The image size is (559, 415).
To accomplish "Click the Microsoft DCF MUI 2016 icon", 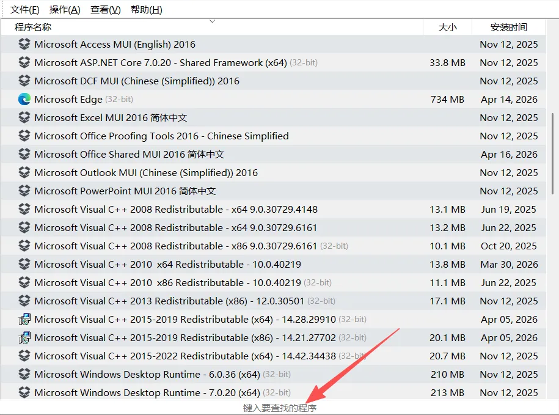I will pos(24,81).
